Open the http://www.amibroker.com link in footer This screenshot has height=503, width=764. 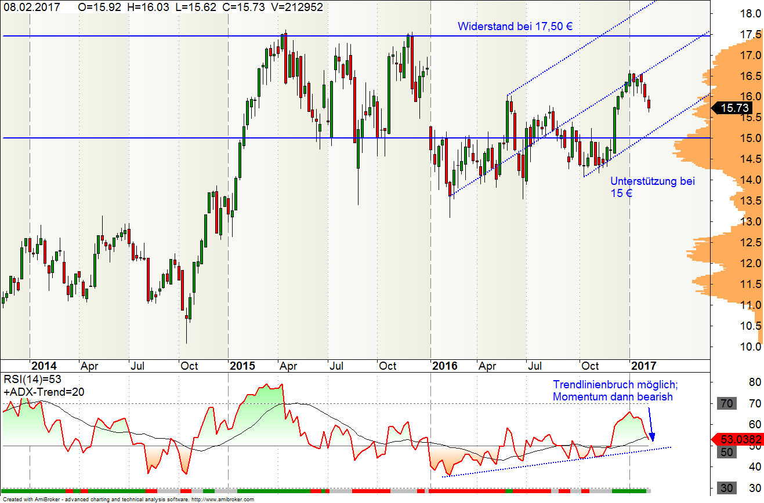[x=222, y=499]
